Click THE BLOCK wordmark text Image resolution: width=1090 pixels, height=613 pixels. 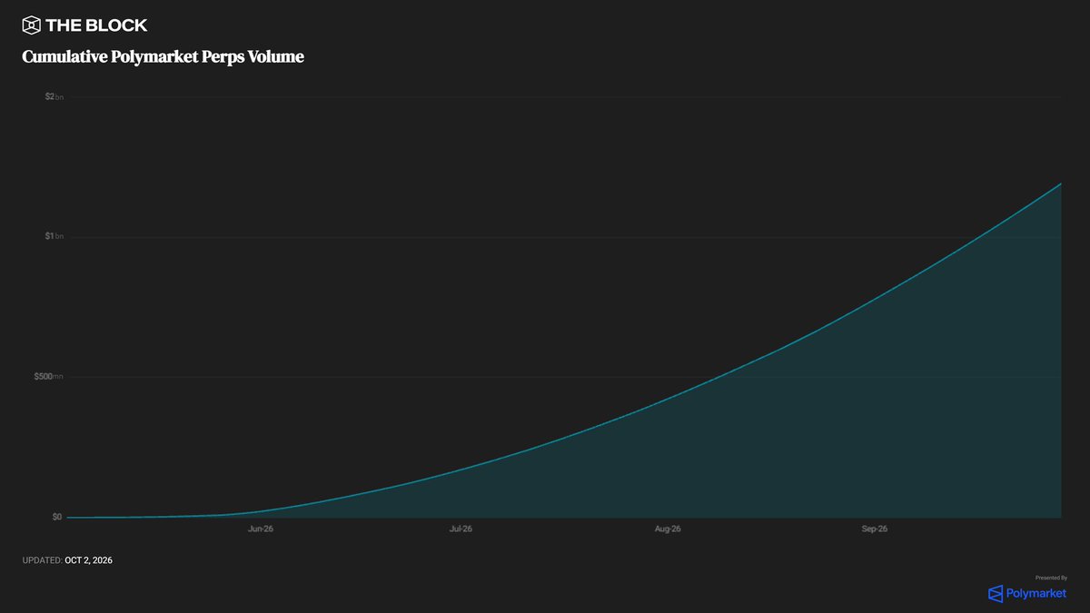(x=97, y=25)
